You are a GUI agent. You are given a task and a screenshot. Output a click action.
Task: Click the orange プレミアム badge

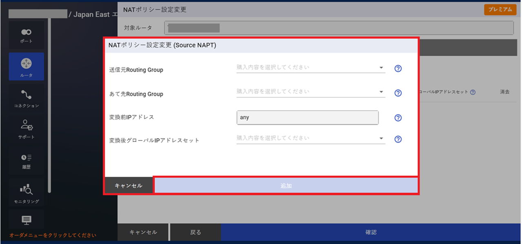[500, 10]
